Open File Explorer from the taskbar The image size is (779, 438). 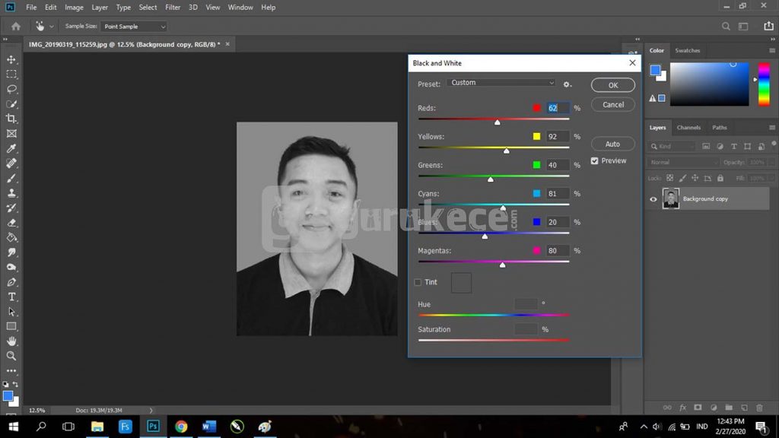click(x=97, y=427)
